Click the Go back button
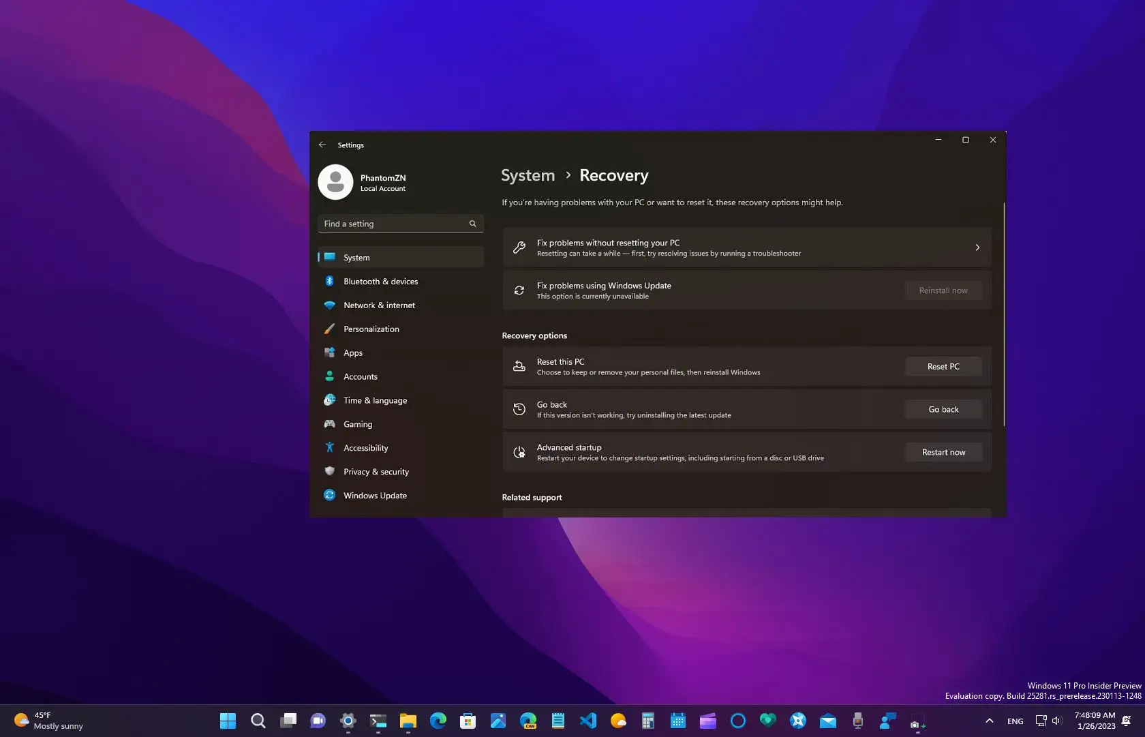 tap(943, 409)
